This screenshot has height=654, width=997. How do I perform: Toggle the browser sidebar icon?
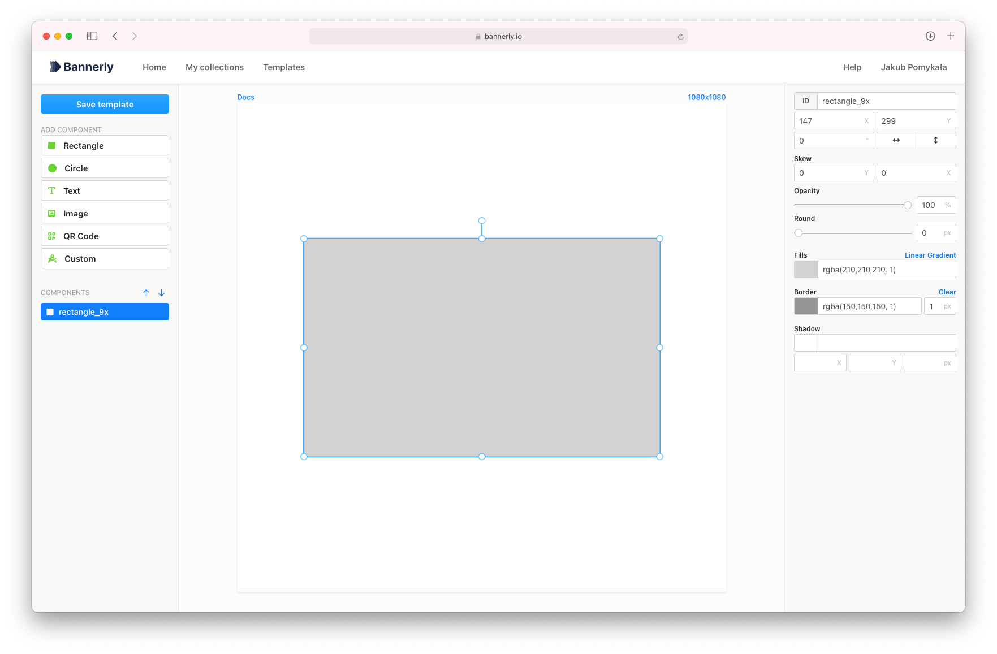coord(92,36)
